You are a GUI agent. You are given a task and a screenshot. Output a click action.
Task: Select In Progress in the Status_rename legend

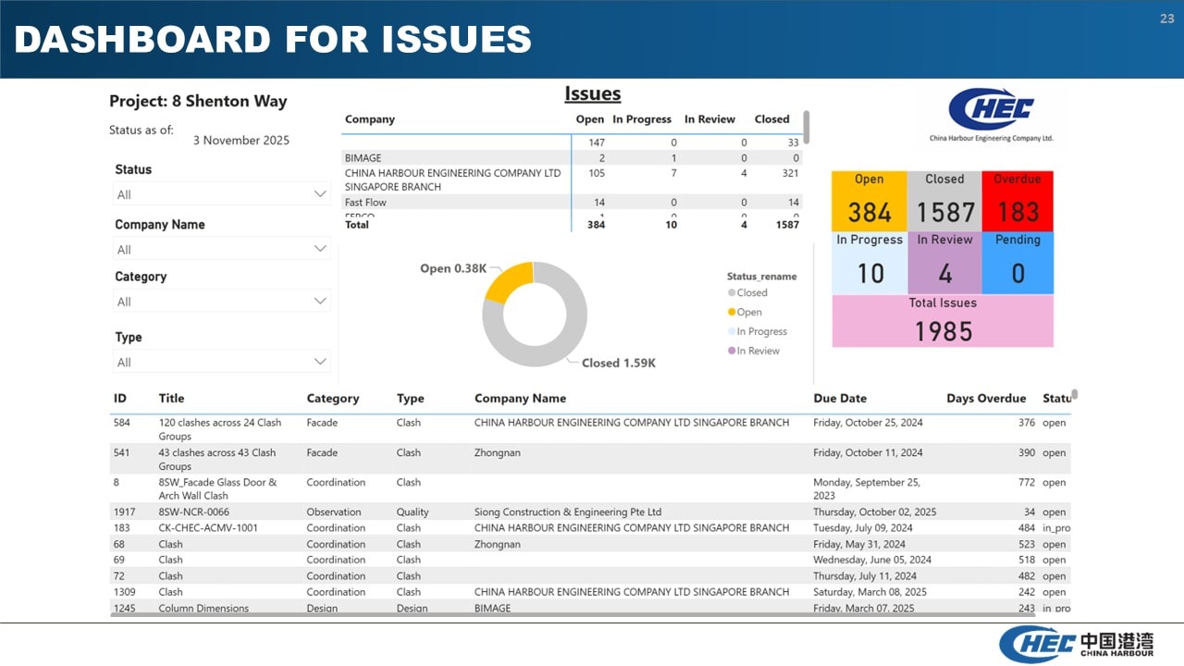[x=758, y=331]
